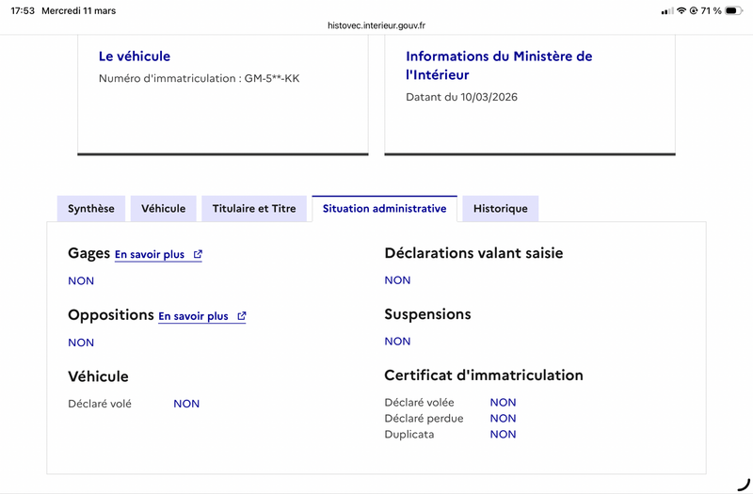Click the 'Déclaré volé' label
The width and height of the screenshot is (753, 494).
100,404
